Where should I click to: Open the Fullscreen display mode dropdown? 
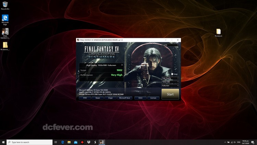[170, 86]
